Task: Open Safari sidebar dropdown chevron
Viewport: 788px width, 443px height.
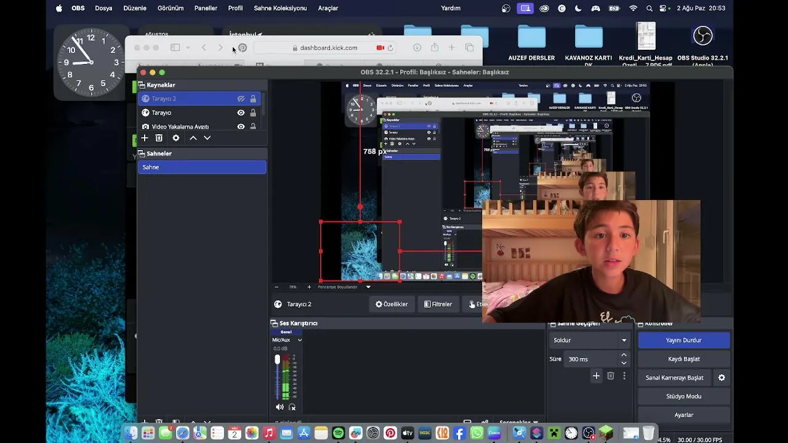Action: click(x=188, y=47)
